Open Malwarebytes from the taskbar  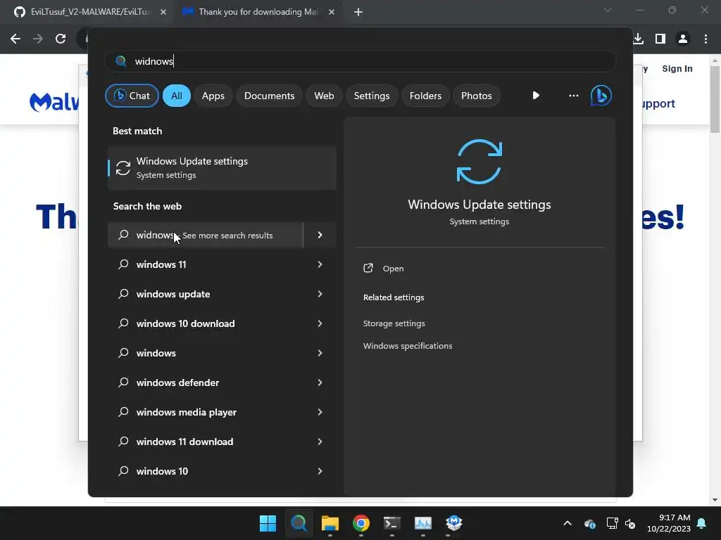tap(454, 523)
